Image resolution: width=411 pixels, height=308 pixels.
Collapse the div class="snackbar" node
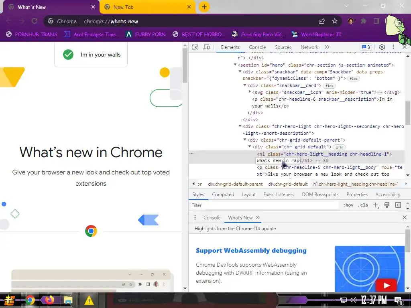[240, 71]
